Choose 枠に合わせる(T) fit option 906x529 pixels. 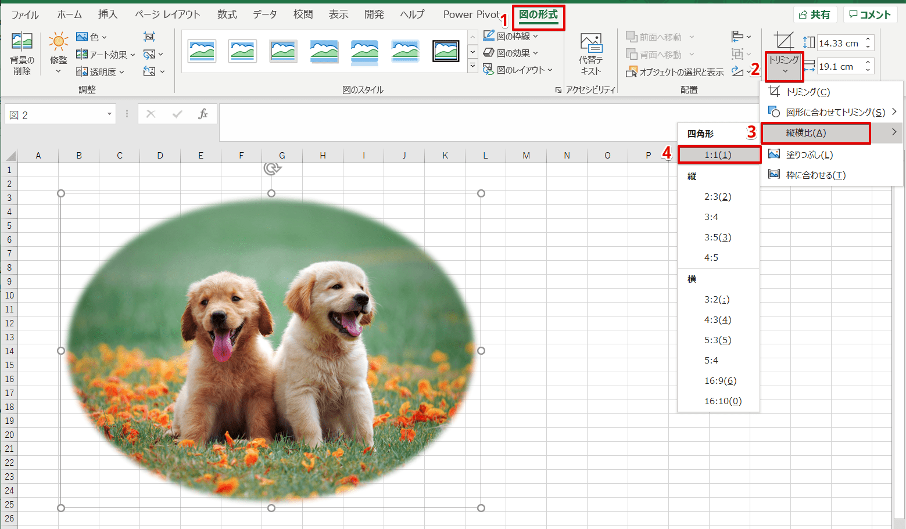pyautogui.click(x=831, y=175)
